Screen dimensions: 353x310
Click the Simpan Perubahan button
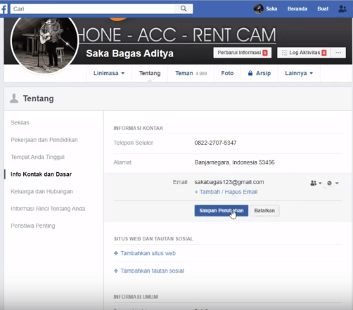[222, 211]
